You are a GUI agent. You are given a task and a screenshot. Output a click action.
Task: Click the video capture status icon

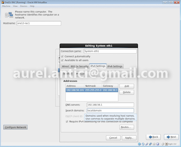pos(157,144)
